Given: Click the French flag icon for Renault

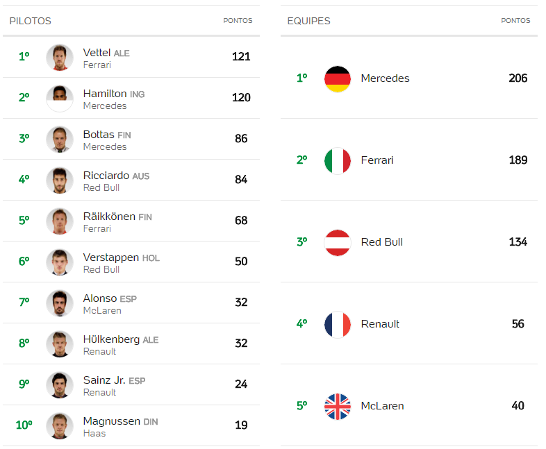Looking at the screenshot, I should click(337, 325).
